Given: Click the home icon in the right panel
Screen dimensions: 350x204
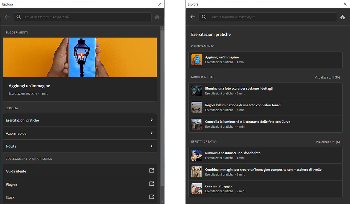Looking at the screenshot, I should 343,17.
